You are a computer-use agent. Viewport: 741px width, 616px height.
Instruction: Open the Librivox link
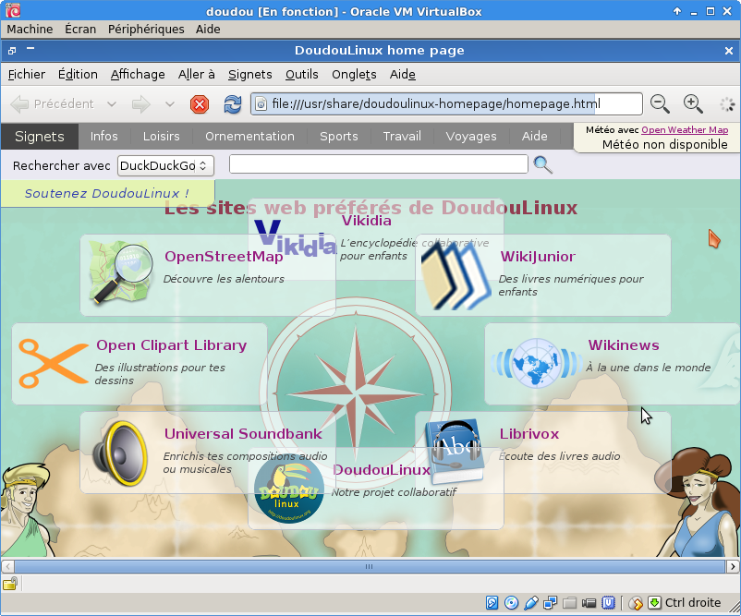(x=529, y=434)
